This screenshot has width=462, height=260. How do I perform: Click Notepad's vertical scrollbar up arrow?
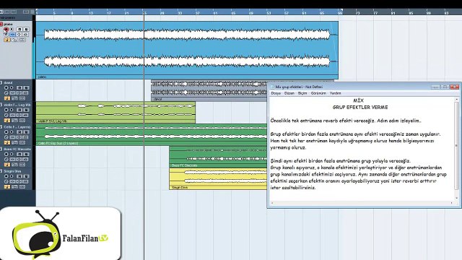pos(457,100)
